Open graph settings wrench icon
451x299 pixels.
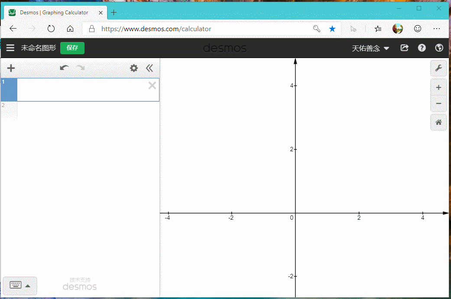pos(438,68)
